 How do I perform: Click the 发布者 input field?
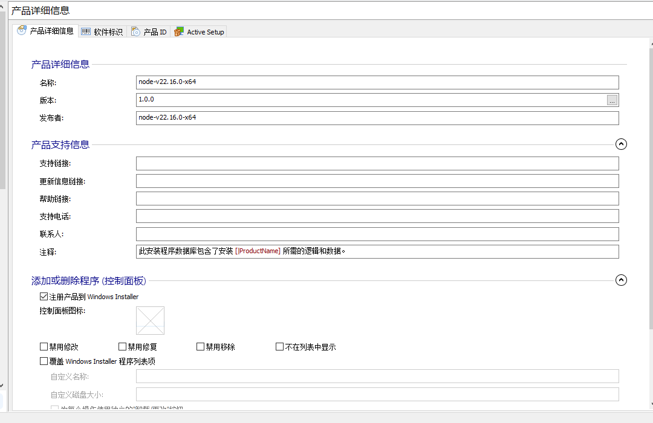[x=377, y=118]
